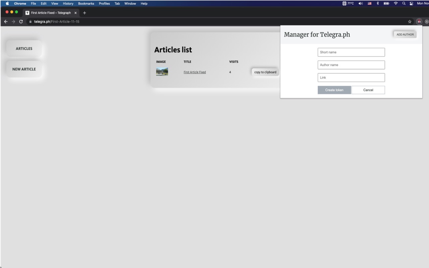The width and height of the screenshot is (429, 268).
Task: Focus the Link input field
Action: click(x=351, y=77)
